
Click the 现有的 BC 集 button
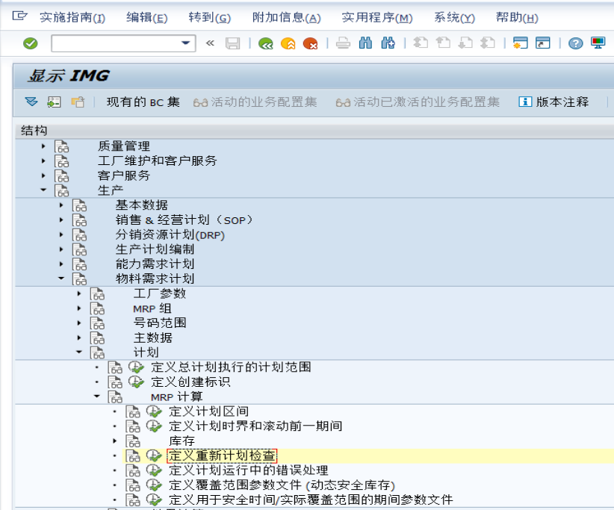[x=143, y=102]
